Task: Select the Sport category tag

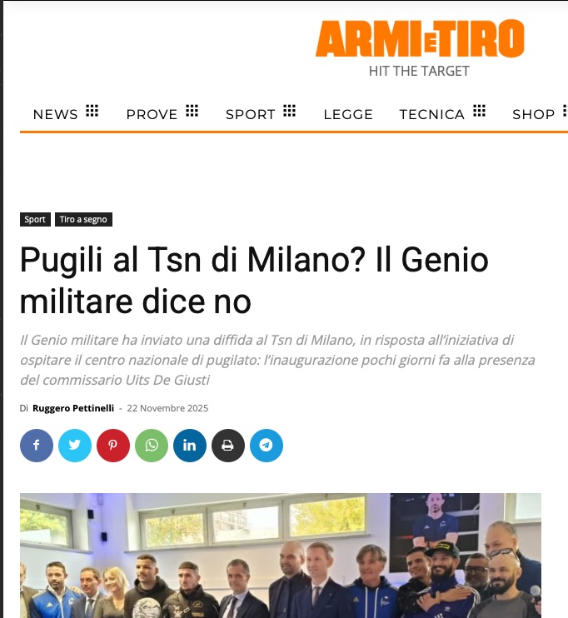Action: point(35,220)
